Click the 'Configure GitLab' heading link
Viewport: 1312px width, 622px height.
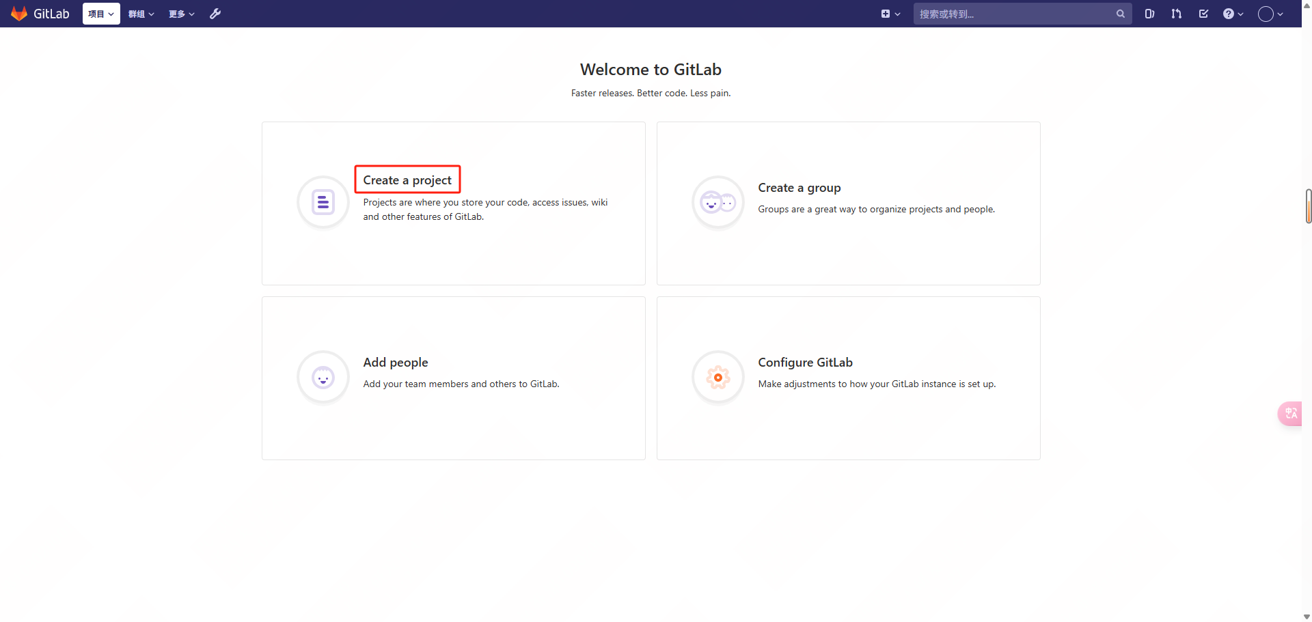click(805, 363)
